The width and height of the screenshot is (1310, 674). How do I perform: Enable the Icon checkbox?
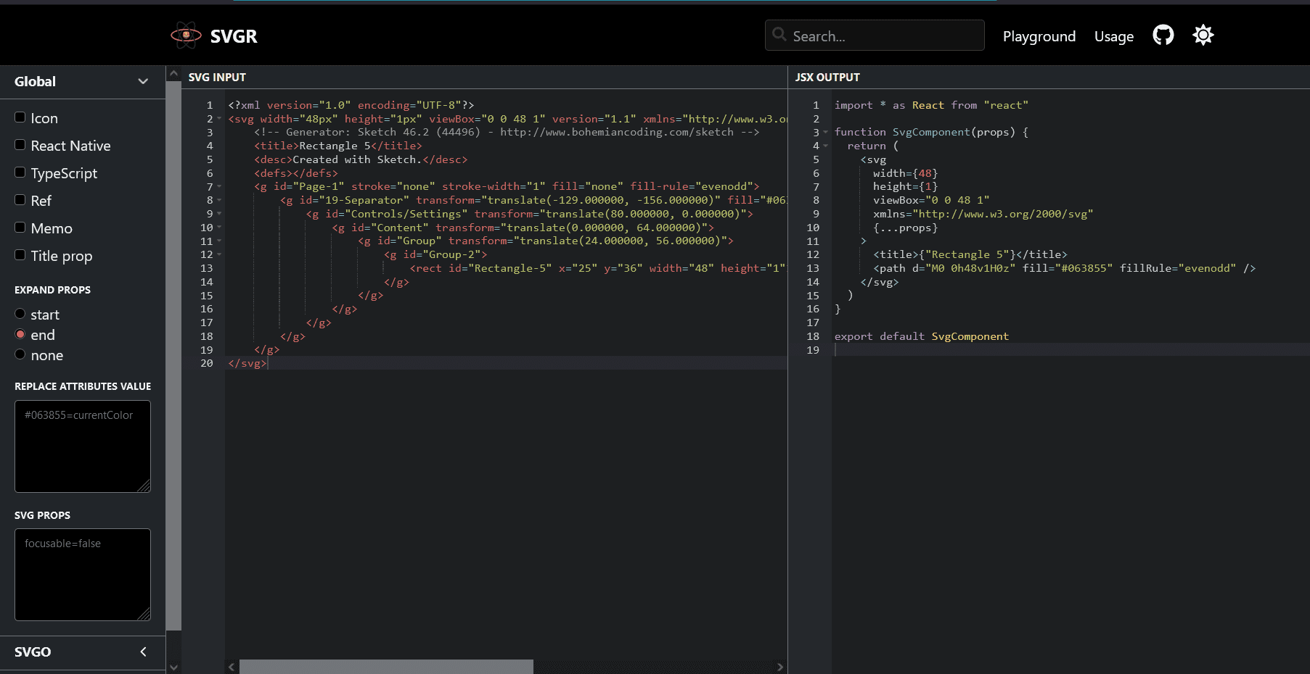click(20, 117)
